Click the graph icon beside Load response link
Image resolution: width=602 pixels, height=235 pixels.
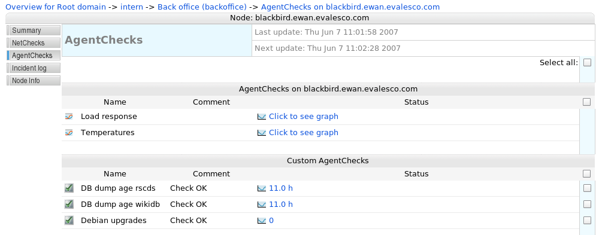point(261,117)
